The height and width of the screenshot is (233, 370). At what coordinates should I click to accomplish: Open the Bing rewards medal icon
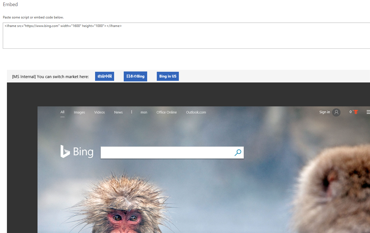coord(356,112)
